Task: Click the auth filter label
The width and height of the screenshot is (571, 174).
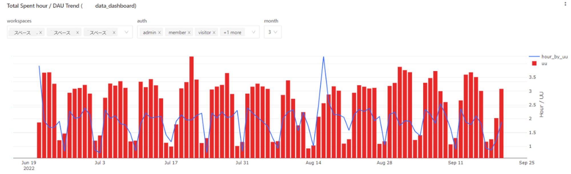Action: pyautogui.click(x=142, y=21)
